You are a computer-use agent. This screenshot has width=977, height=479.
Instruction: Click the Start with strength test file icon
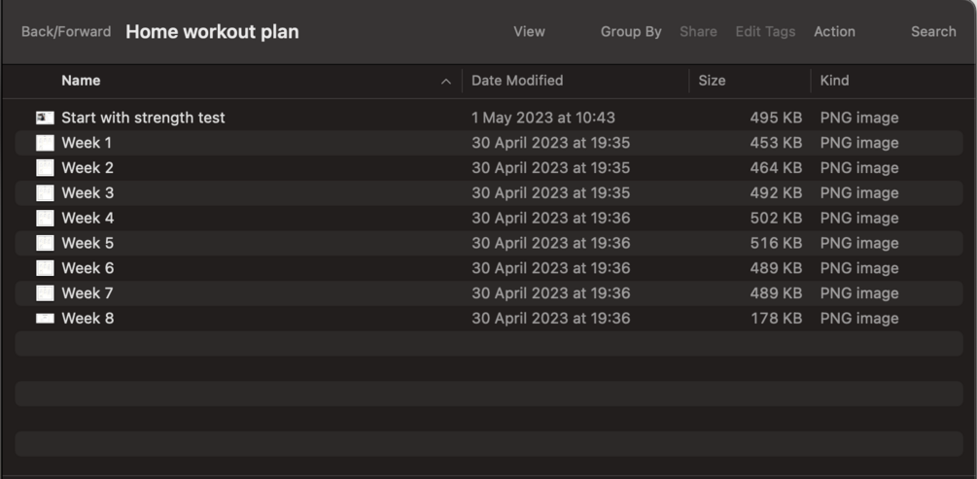(x=45, y=118)
